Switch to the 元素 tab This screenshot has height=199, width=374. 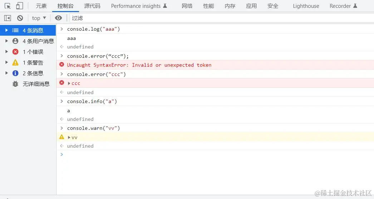41,6
